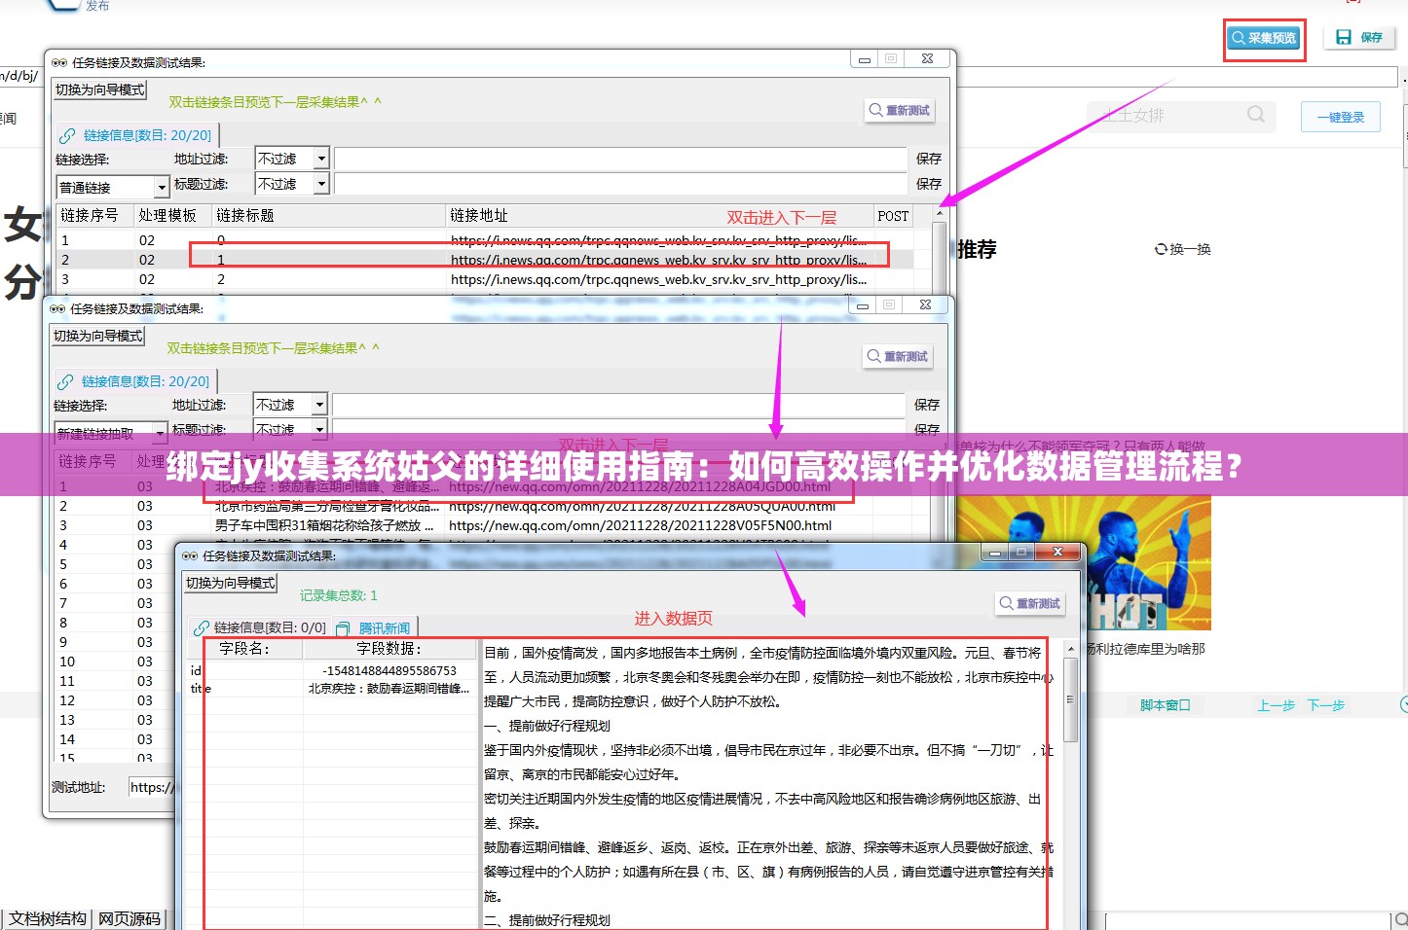Image resolution: width=1408 pixels, height=930 pixels.
Task: Click the search magnifier in the page search box
Action: tap(1256, 115)
